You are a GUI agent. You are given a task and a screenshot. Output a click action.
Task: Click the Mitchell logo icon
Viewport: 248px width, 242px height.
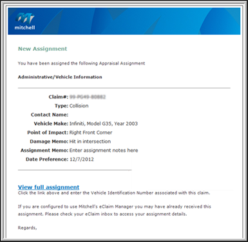coord(24,19)
